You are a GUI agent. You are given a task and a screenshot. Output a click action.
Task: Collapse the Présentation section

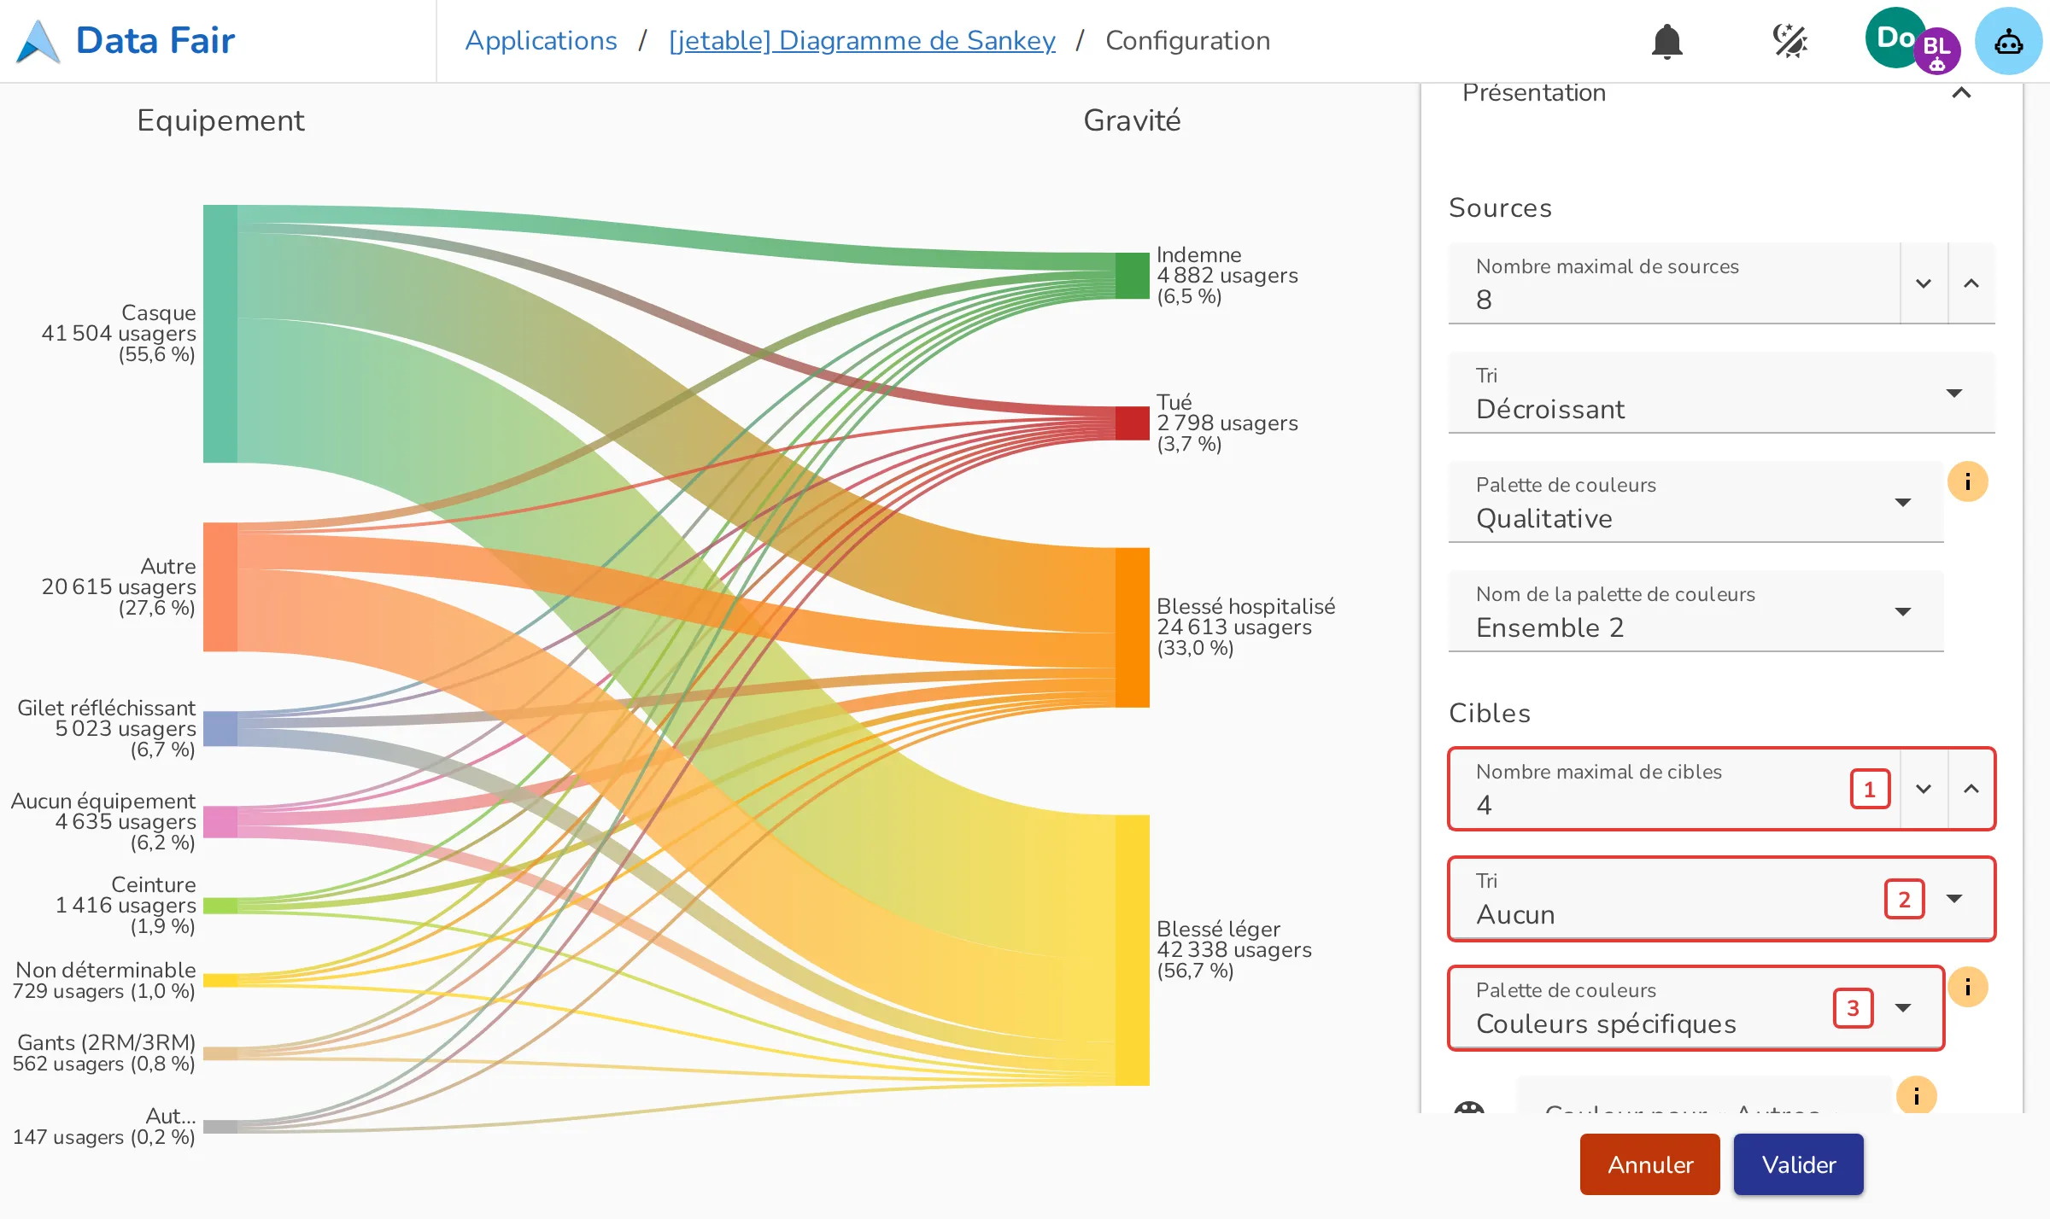(1961, 92)
